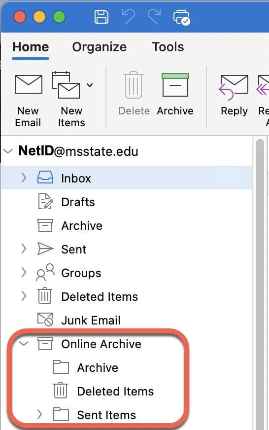Click the Save floppy disk icon

coord(101,17)
